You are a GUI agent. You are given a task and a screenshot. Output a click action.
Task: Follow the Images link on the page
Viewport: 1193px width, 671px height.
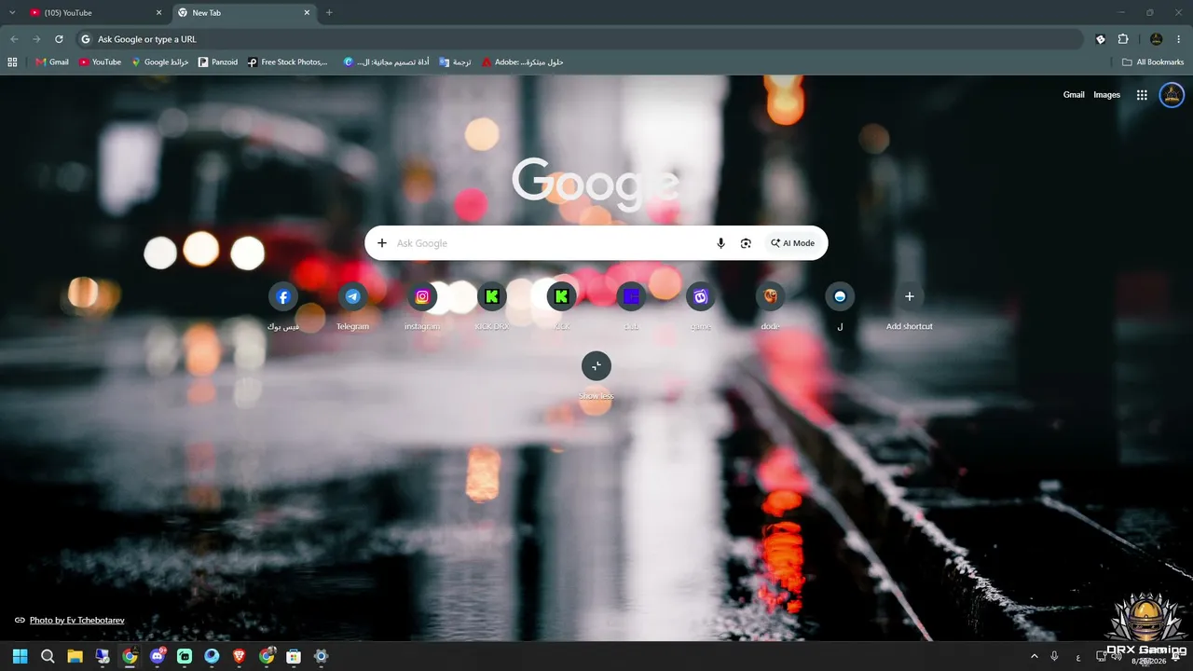click(1106, 95)
